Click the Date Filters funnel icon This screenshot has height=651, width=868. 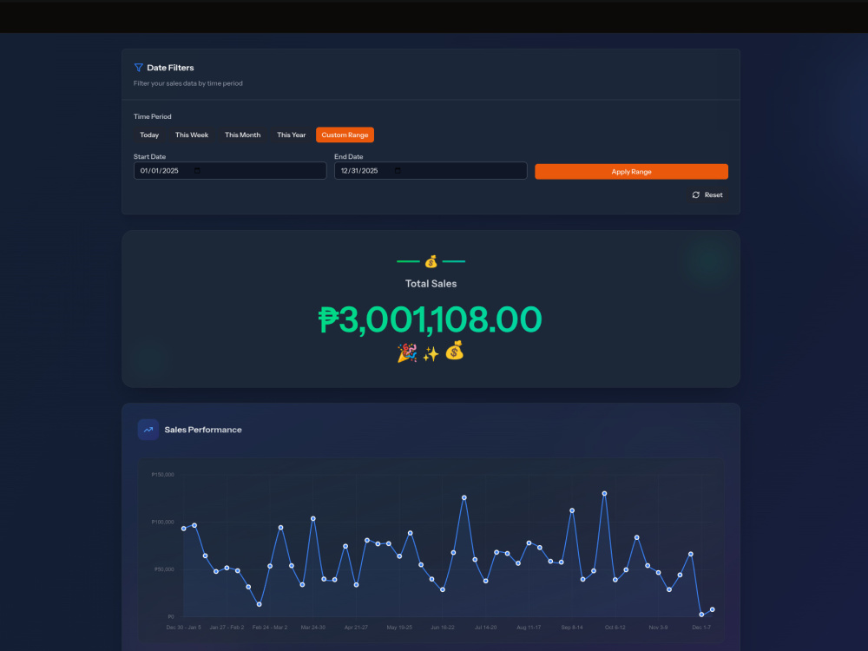pos(138,68)
